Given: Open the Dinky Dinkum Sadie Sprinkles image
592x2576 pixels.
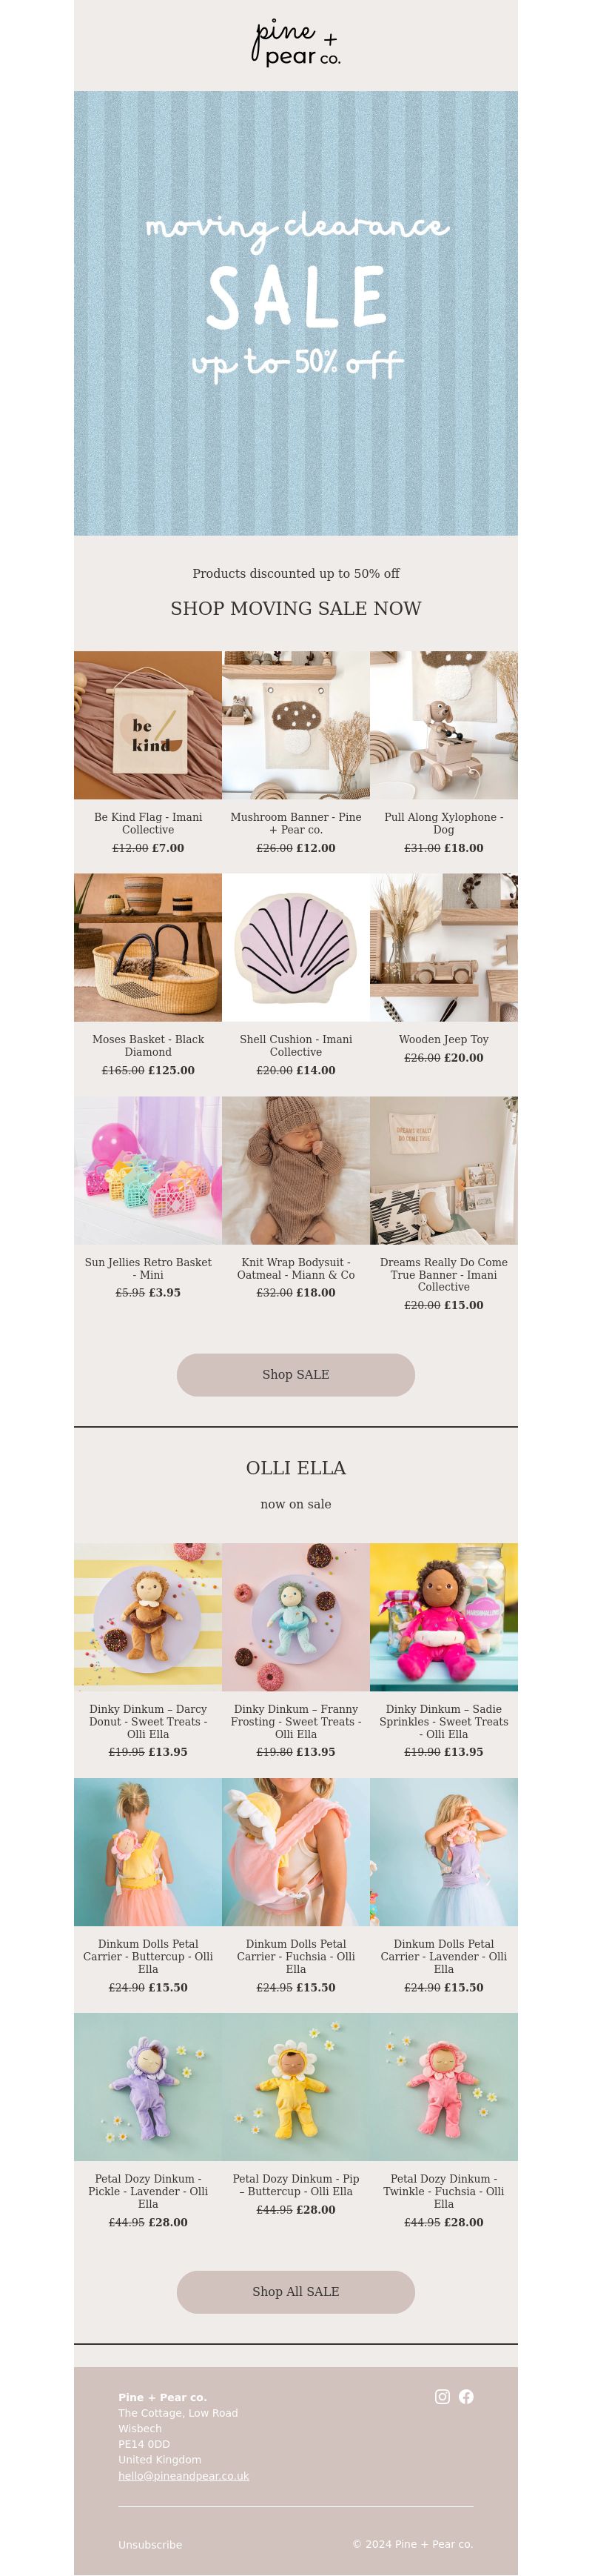Looking at the screenshot, I should pos(444,1617).
